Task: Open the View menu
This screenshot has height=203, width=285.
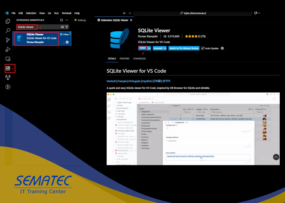Action: tap(42, 13)
